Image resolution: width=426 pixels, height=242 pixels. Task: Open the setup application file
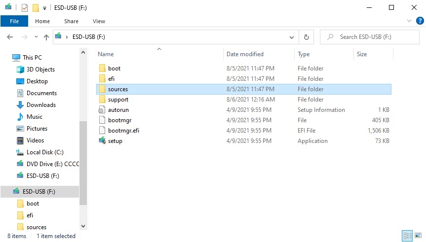tap(115, 141)
